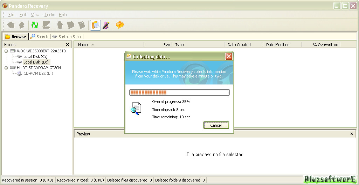The image size is (359, 185).
Task: Sort by the Type column header
Action: [x=198, y=45]
